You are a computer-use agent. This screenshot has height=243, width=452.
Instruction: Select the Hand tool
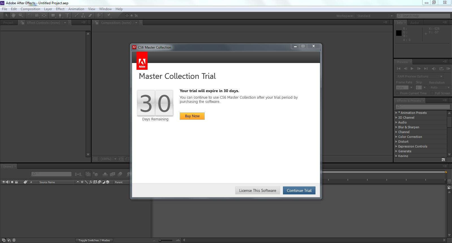[x=13, y=16]
